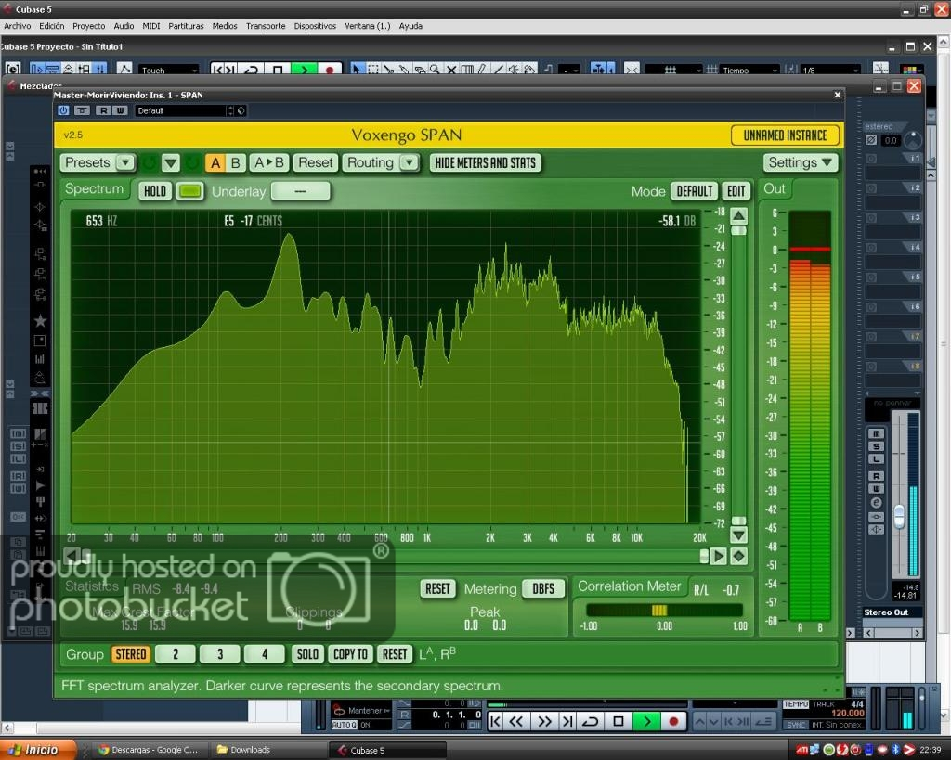Open the Presets dropdown arrow
Viewport: 951px width, 760px height.
point(124,162)
